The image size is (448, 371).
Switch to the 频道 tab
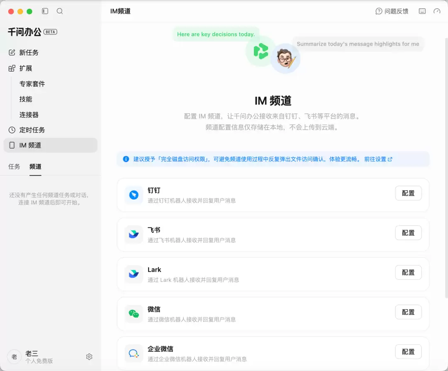[35, 167]
